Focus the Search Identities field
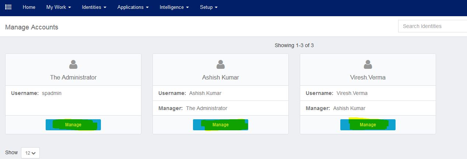The height and width of the screenshot is (159, 467). [x=432, y=26]
